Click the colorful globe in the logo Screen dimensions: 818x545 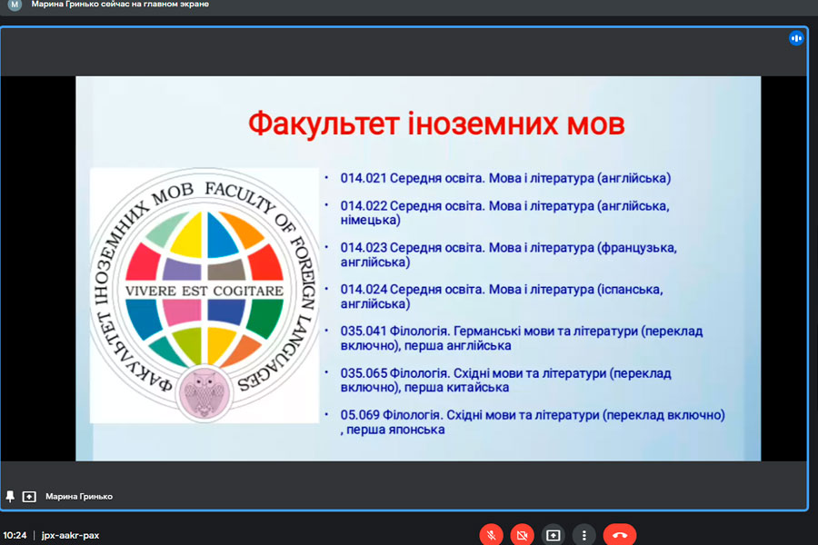(204, 291)
